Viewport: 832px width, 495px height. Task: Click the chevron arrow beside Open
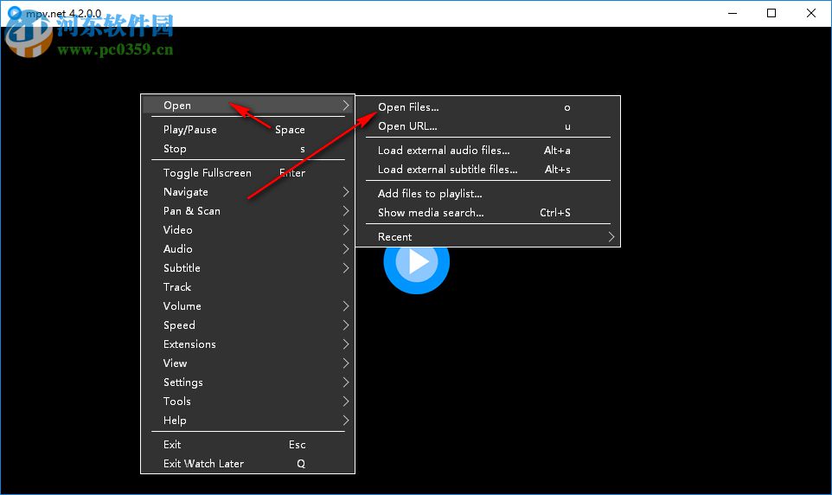click(346, 106)
